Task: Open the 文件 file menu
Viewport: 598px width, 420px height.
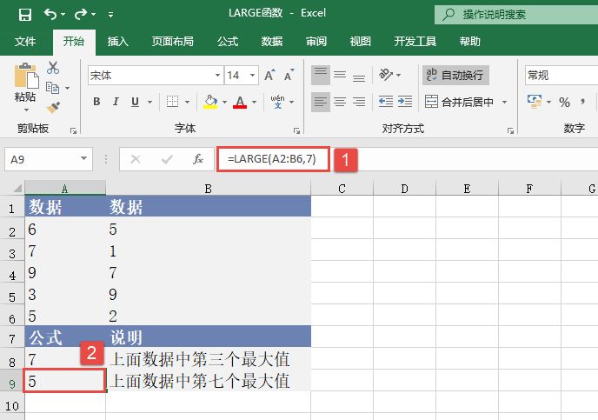Action: point(25,41)
